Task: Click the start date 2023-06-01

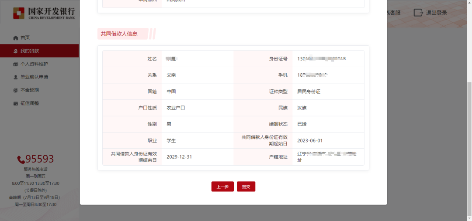Action: (310, 140)
